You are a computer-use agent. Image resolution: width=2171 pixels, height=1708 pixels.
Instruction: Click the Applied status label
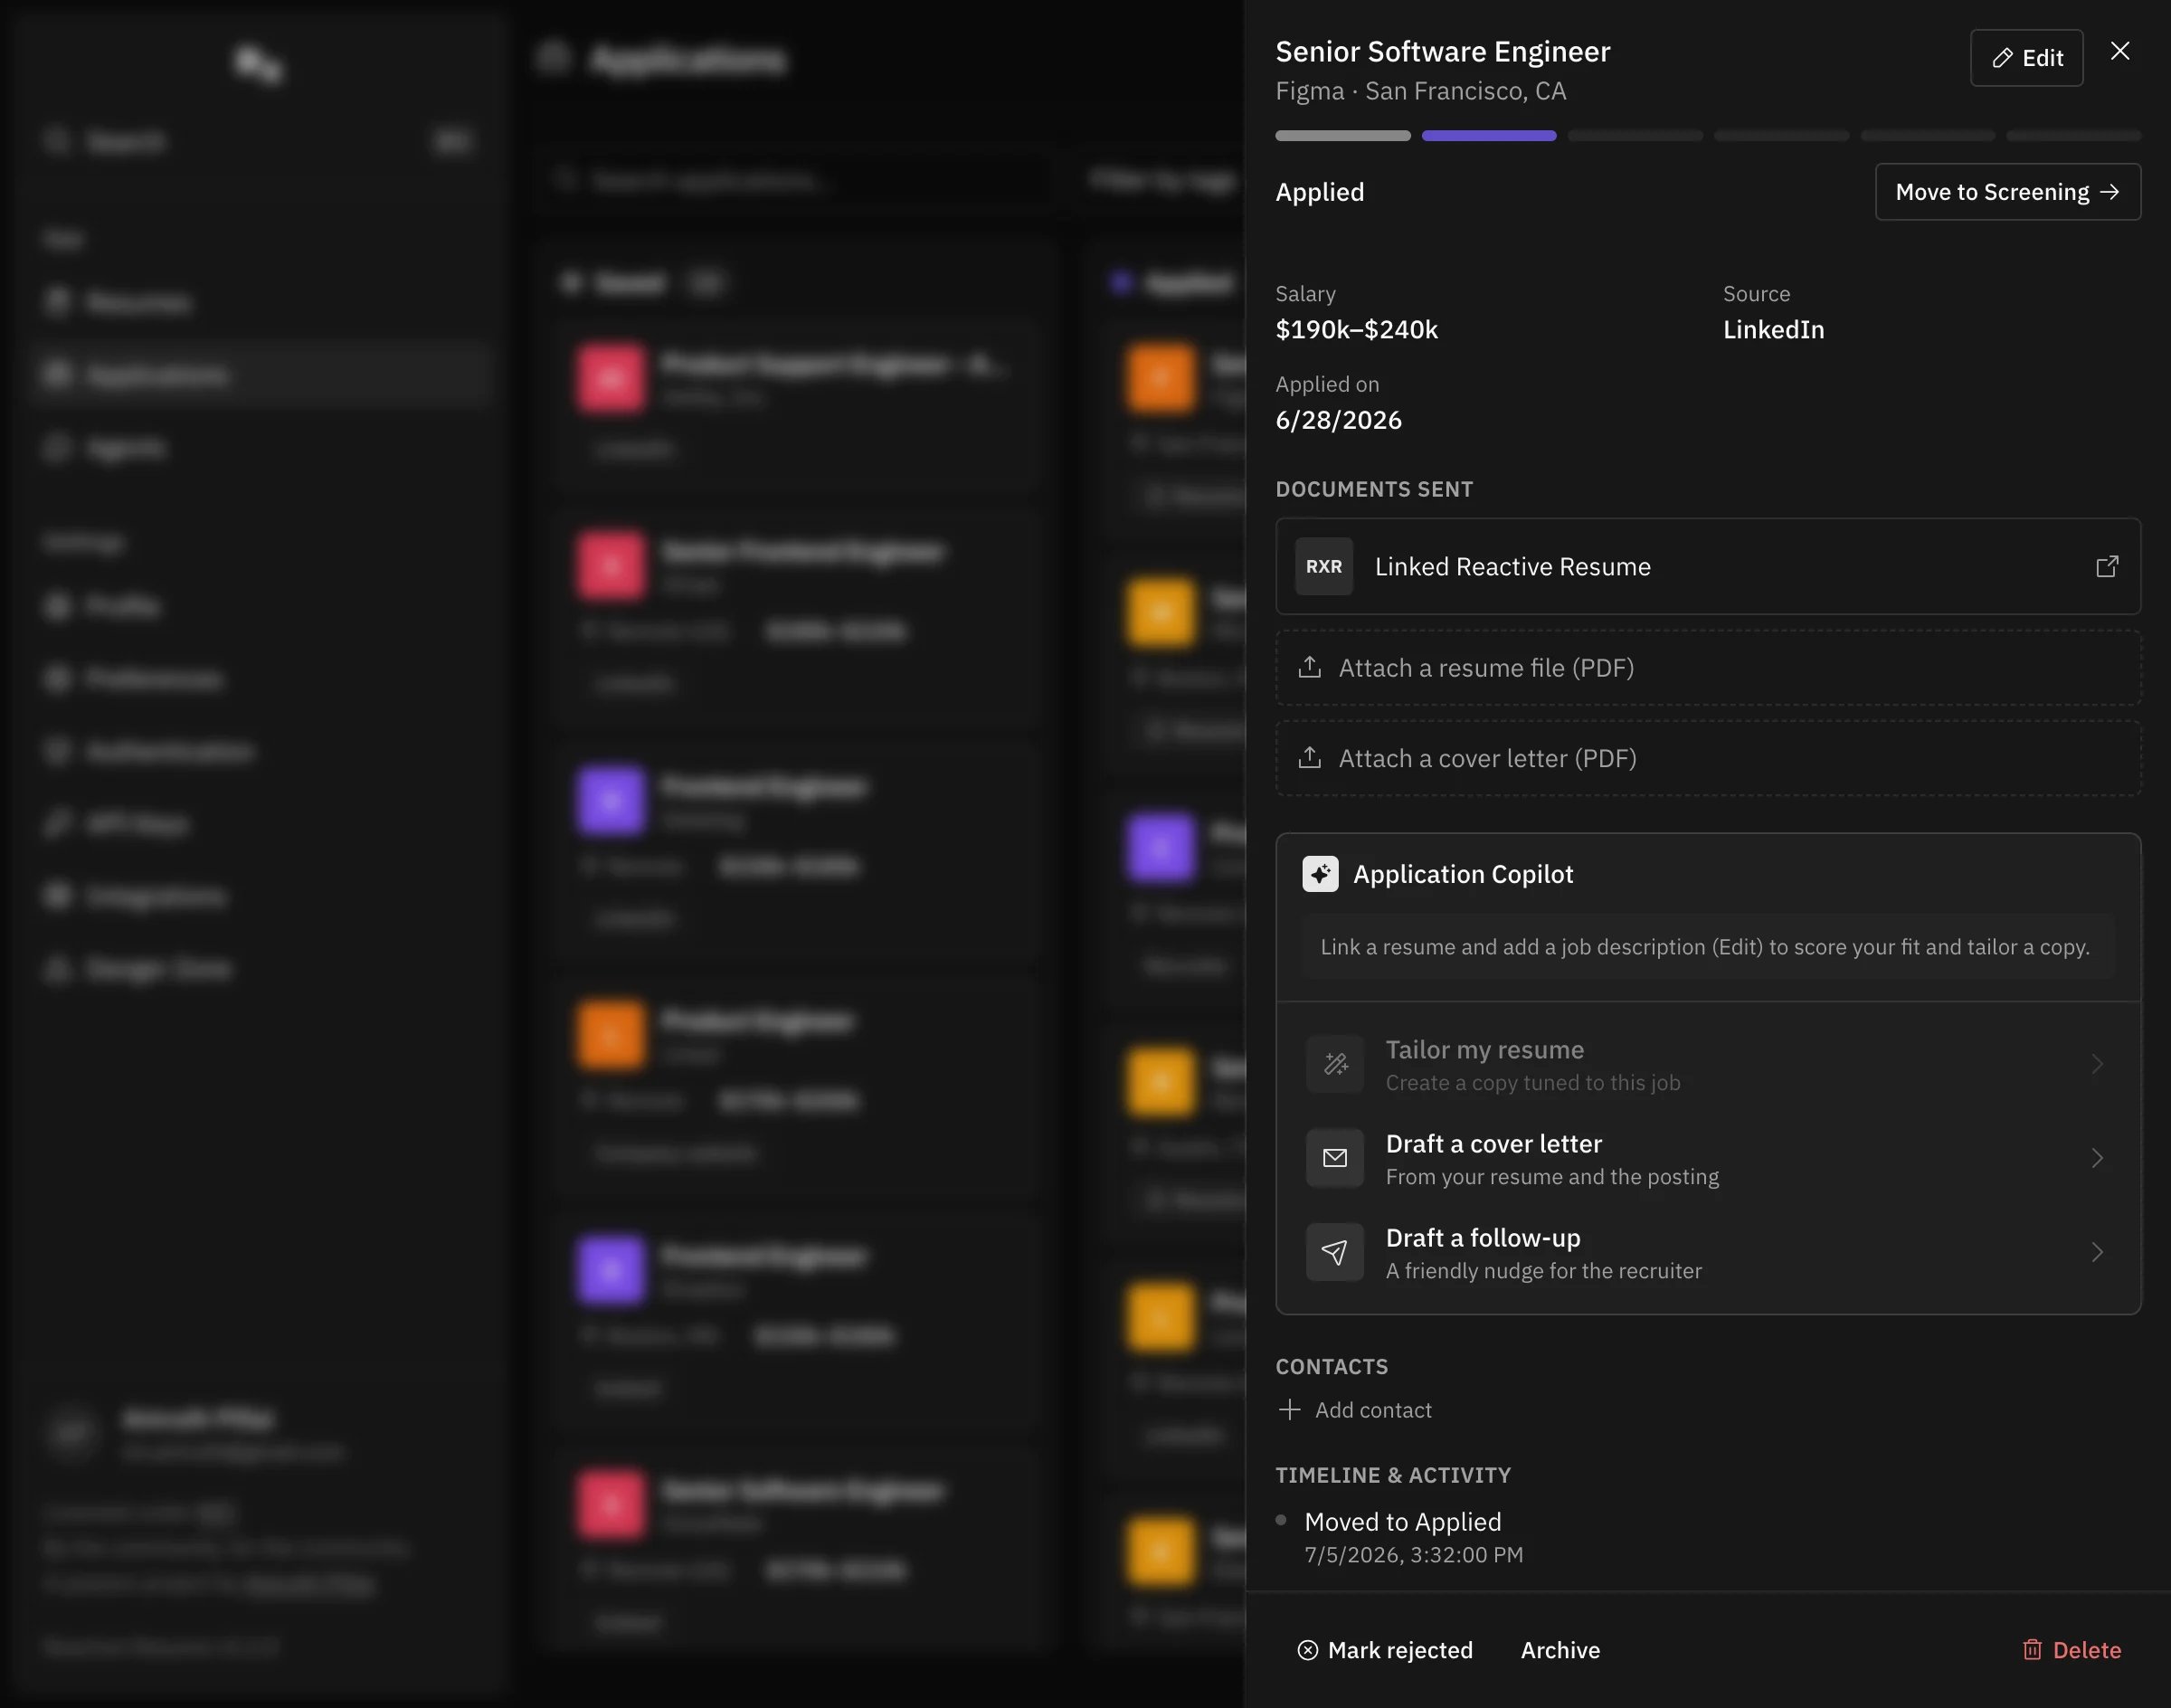(1319, 192)
